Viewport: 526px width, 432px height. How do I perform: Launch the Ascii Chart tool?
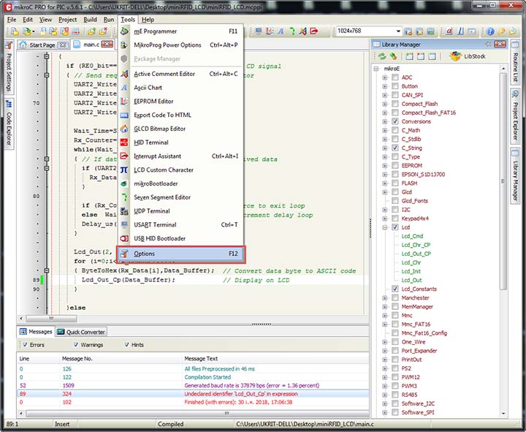(148, 88)
